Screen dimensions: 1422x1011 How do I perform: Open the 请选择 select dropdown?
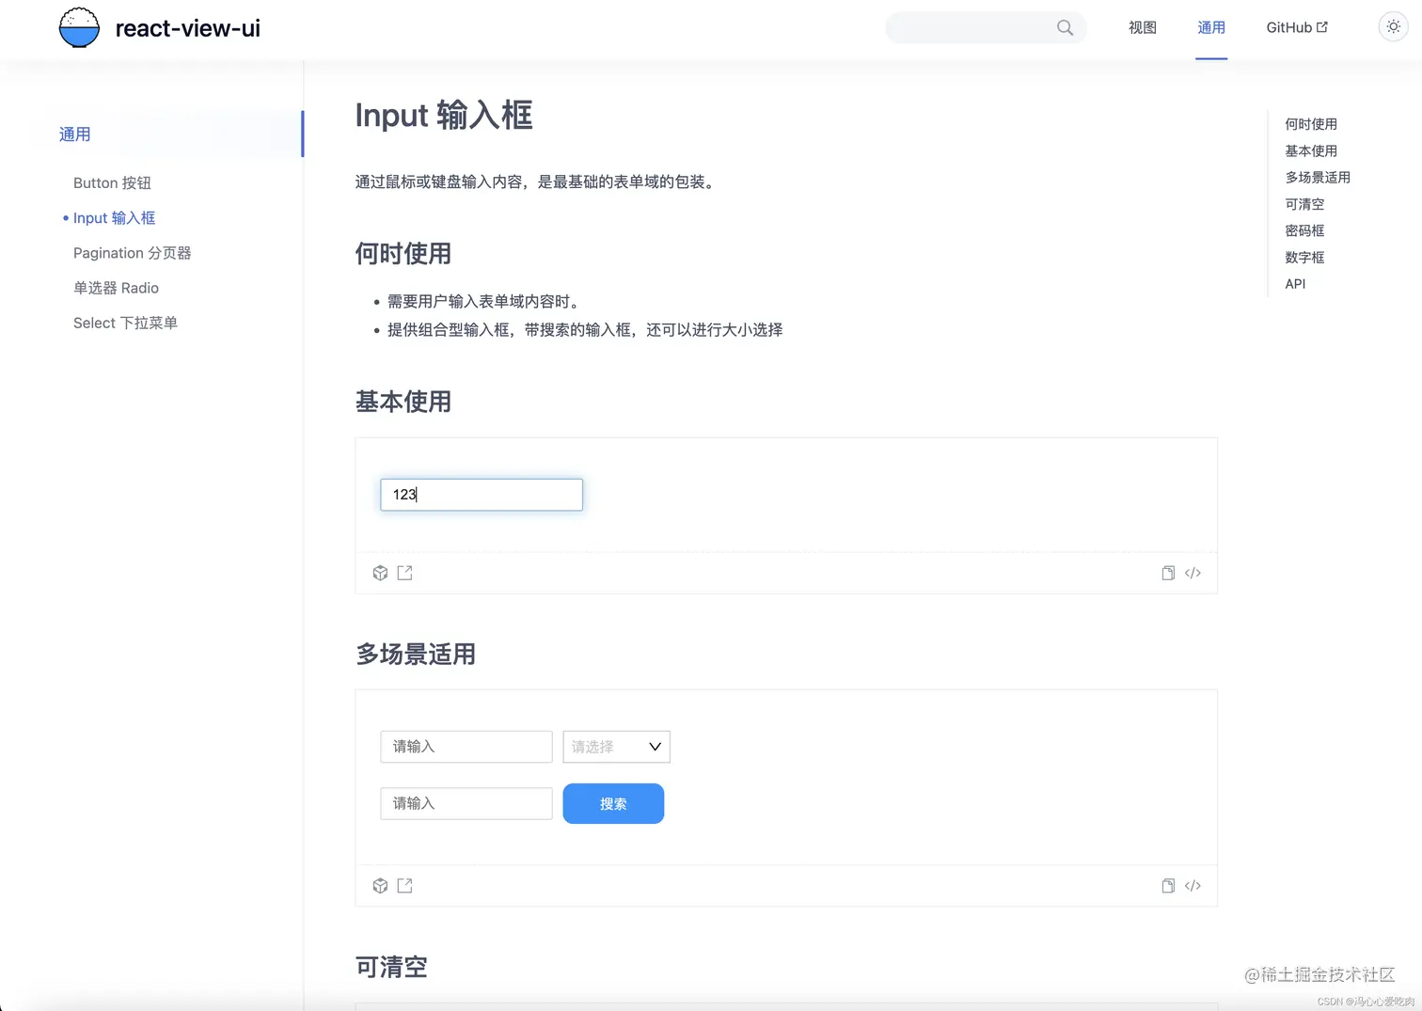tap(616, 747)
